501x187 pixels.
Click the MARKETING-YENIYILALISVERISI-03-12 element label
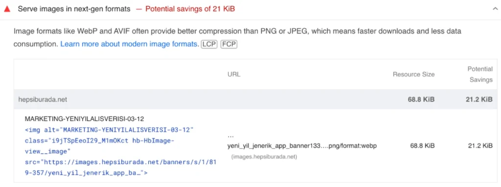coord(84,119)
